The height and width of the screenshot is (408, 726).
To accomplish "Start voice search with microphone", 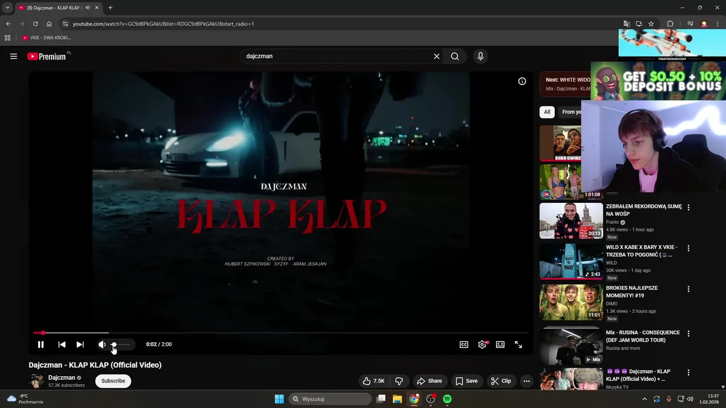I will click(x=480, y=56).
